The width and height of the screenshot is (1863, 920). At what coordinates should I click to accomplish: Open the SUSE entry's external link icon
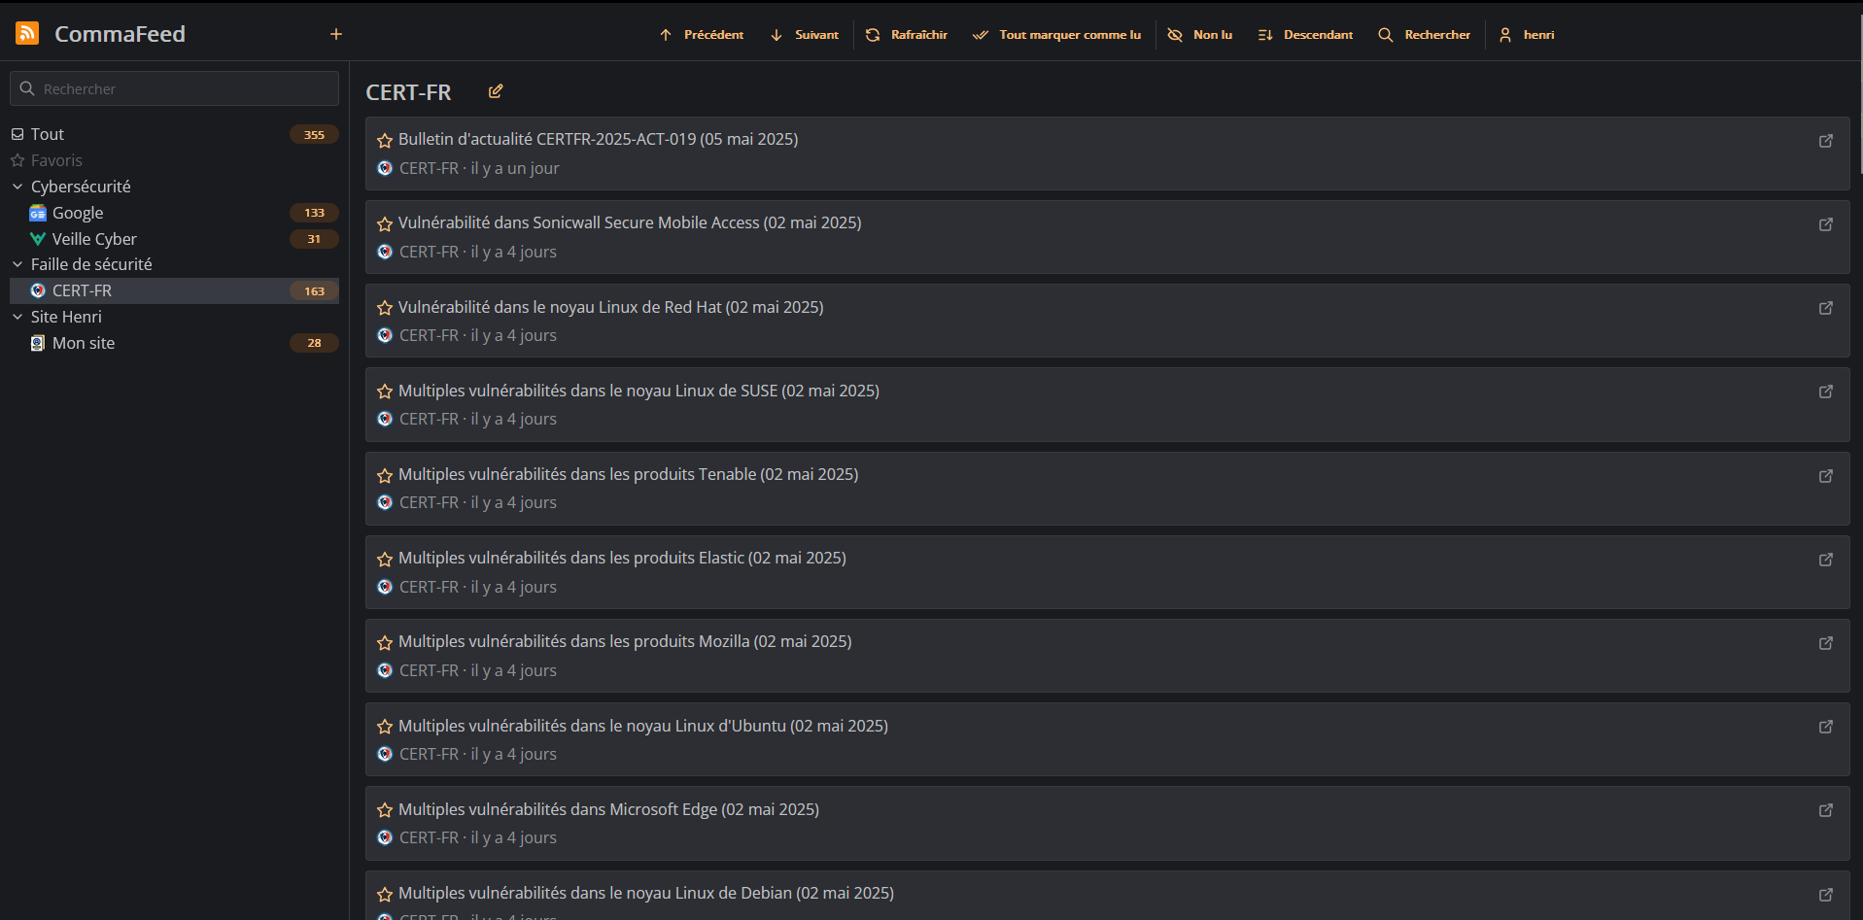[x=1826, y=392]
